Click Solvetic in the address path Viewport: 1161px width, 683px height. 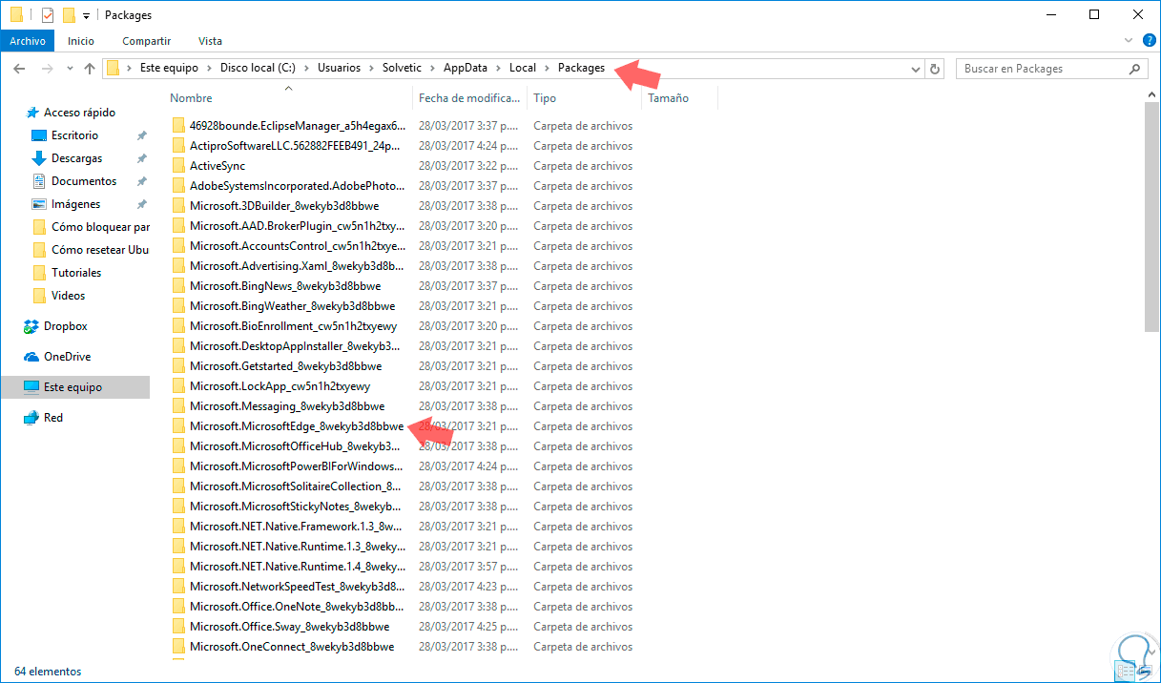click(x=404, y=68)
